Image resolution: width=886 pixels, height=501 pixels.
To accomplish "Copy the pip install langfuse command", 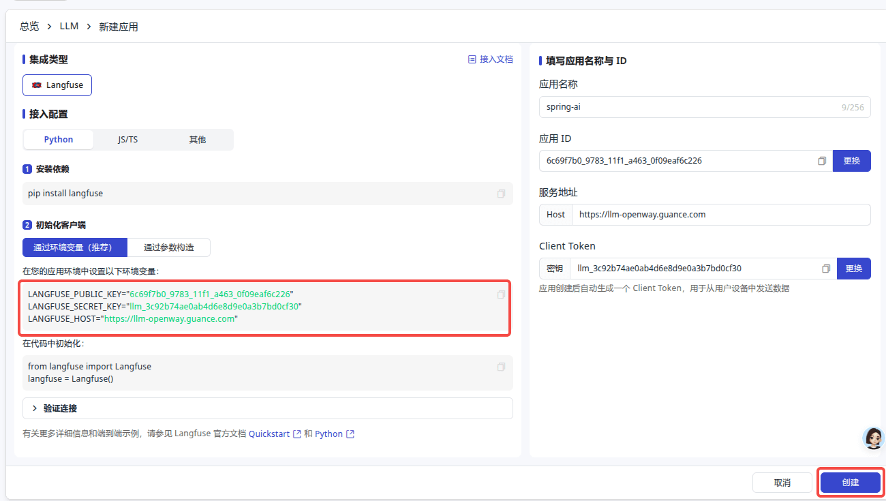I will coord(501,194).
